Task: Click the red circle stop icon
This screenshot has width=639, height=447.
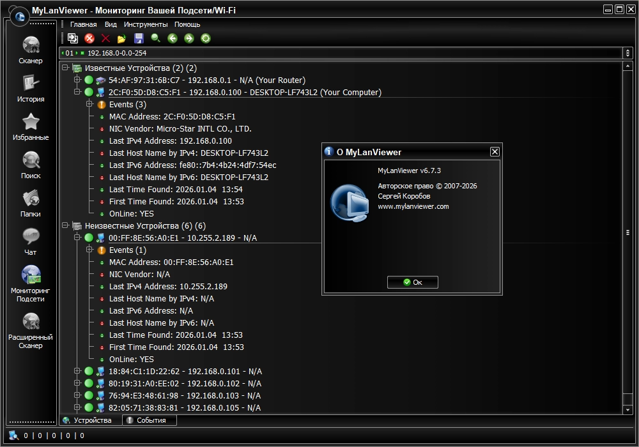Action: pos(89,38)
